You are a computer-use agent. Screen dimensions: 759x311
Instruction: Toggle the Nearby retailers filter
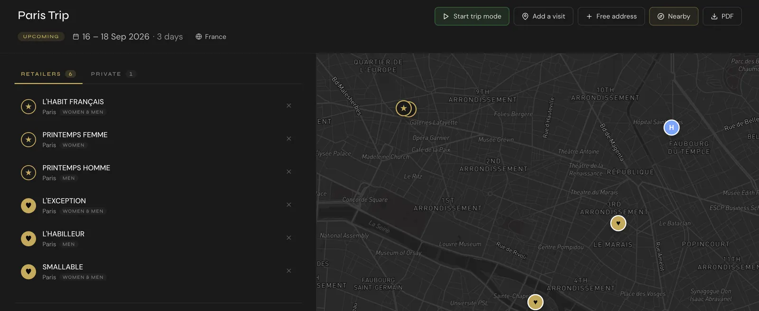pos(674,16)
